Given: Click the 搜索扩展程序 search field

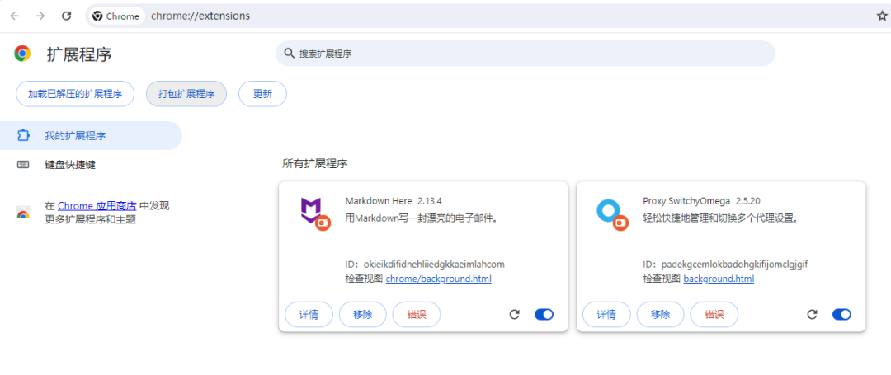Looking at the screenshot, I should point(528,54).
